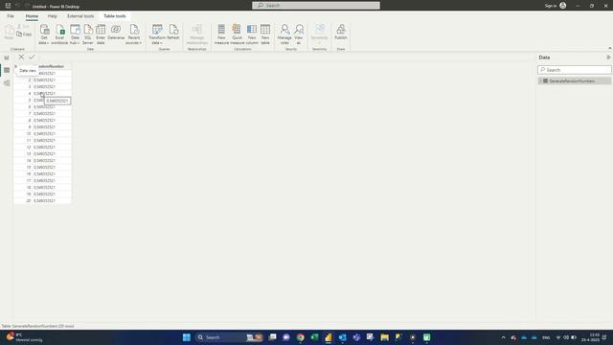Collapse the Data pane
613x345 pixels.
[608, 57]
